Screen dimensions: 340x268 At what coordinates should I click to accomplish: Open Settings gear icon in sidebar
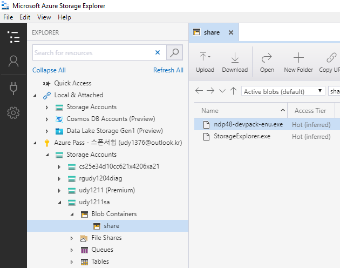click(x=13, y=113)
